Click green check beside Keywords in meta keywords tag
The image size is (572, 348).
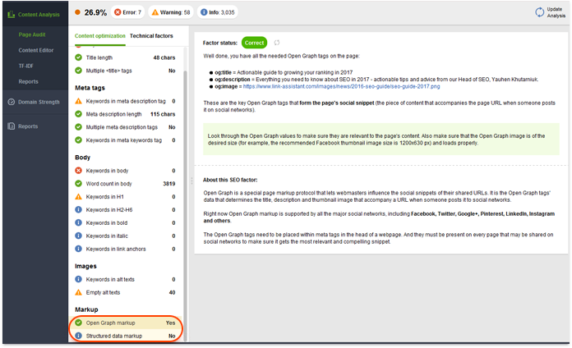point(78,140)
